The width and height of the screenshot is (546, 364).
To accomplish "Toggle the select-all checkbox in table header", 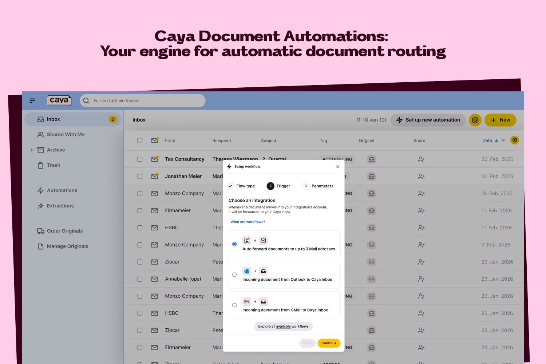I will tap(140, 141).
